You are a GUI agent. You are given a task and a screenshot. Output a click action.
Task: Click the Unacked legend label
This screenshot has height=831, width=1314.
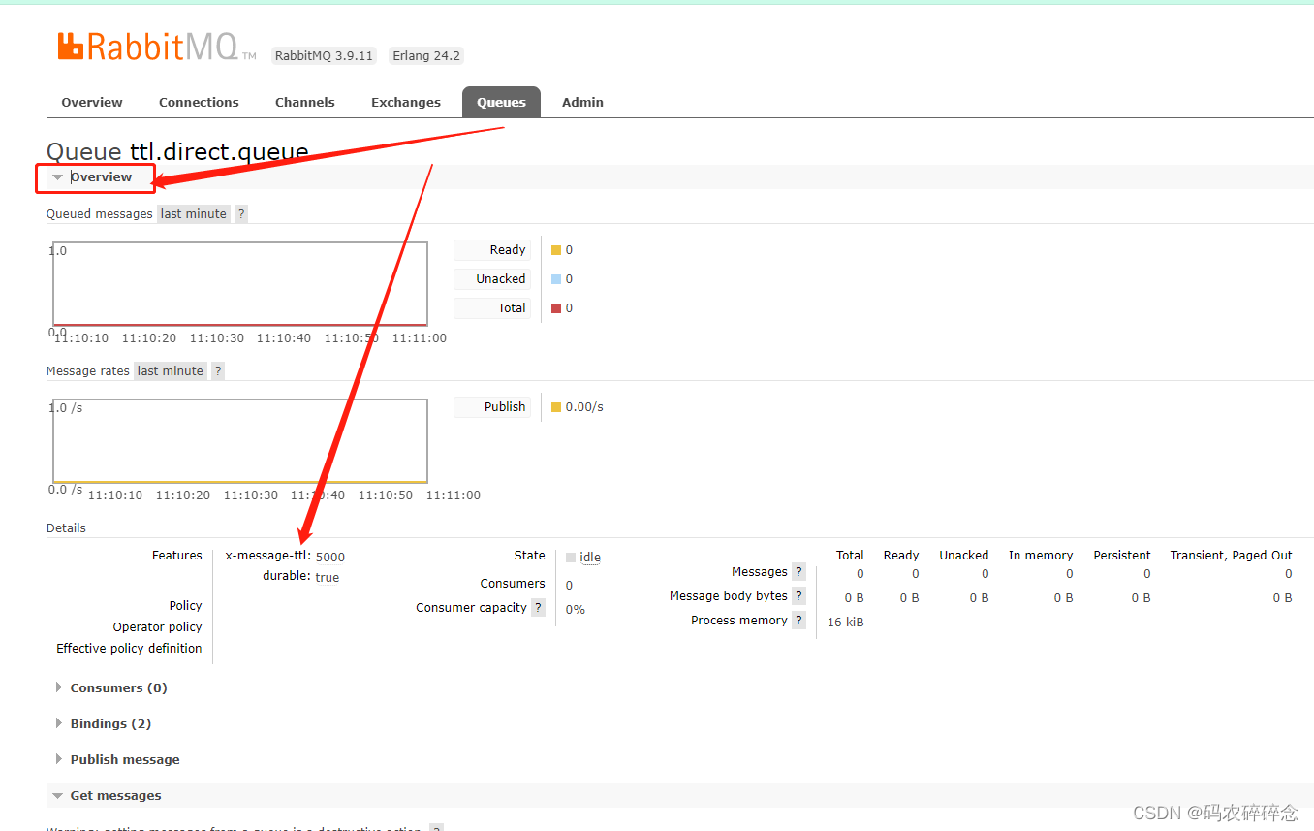point(492,279)
